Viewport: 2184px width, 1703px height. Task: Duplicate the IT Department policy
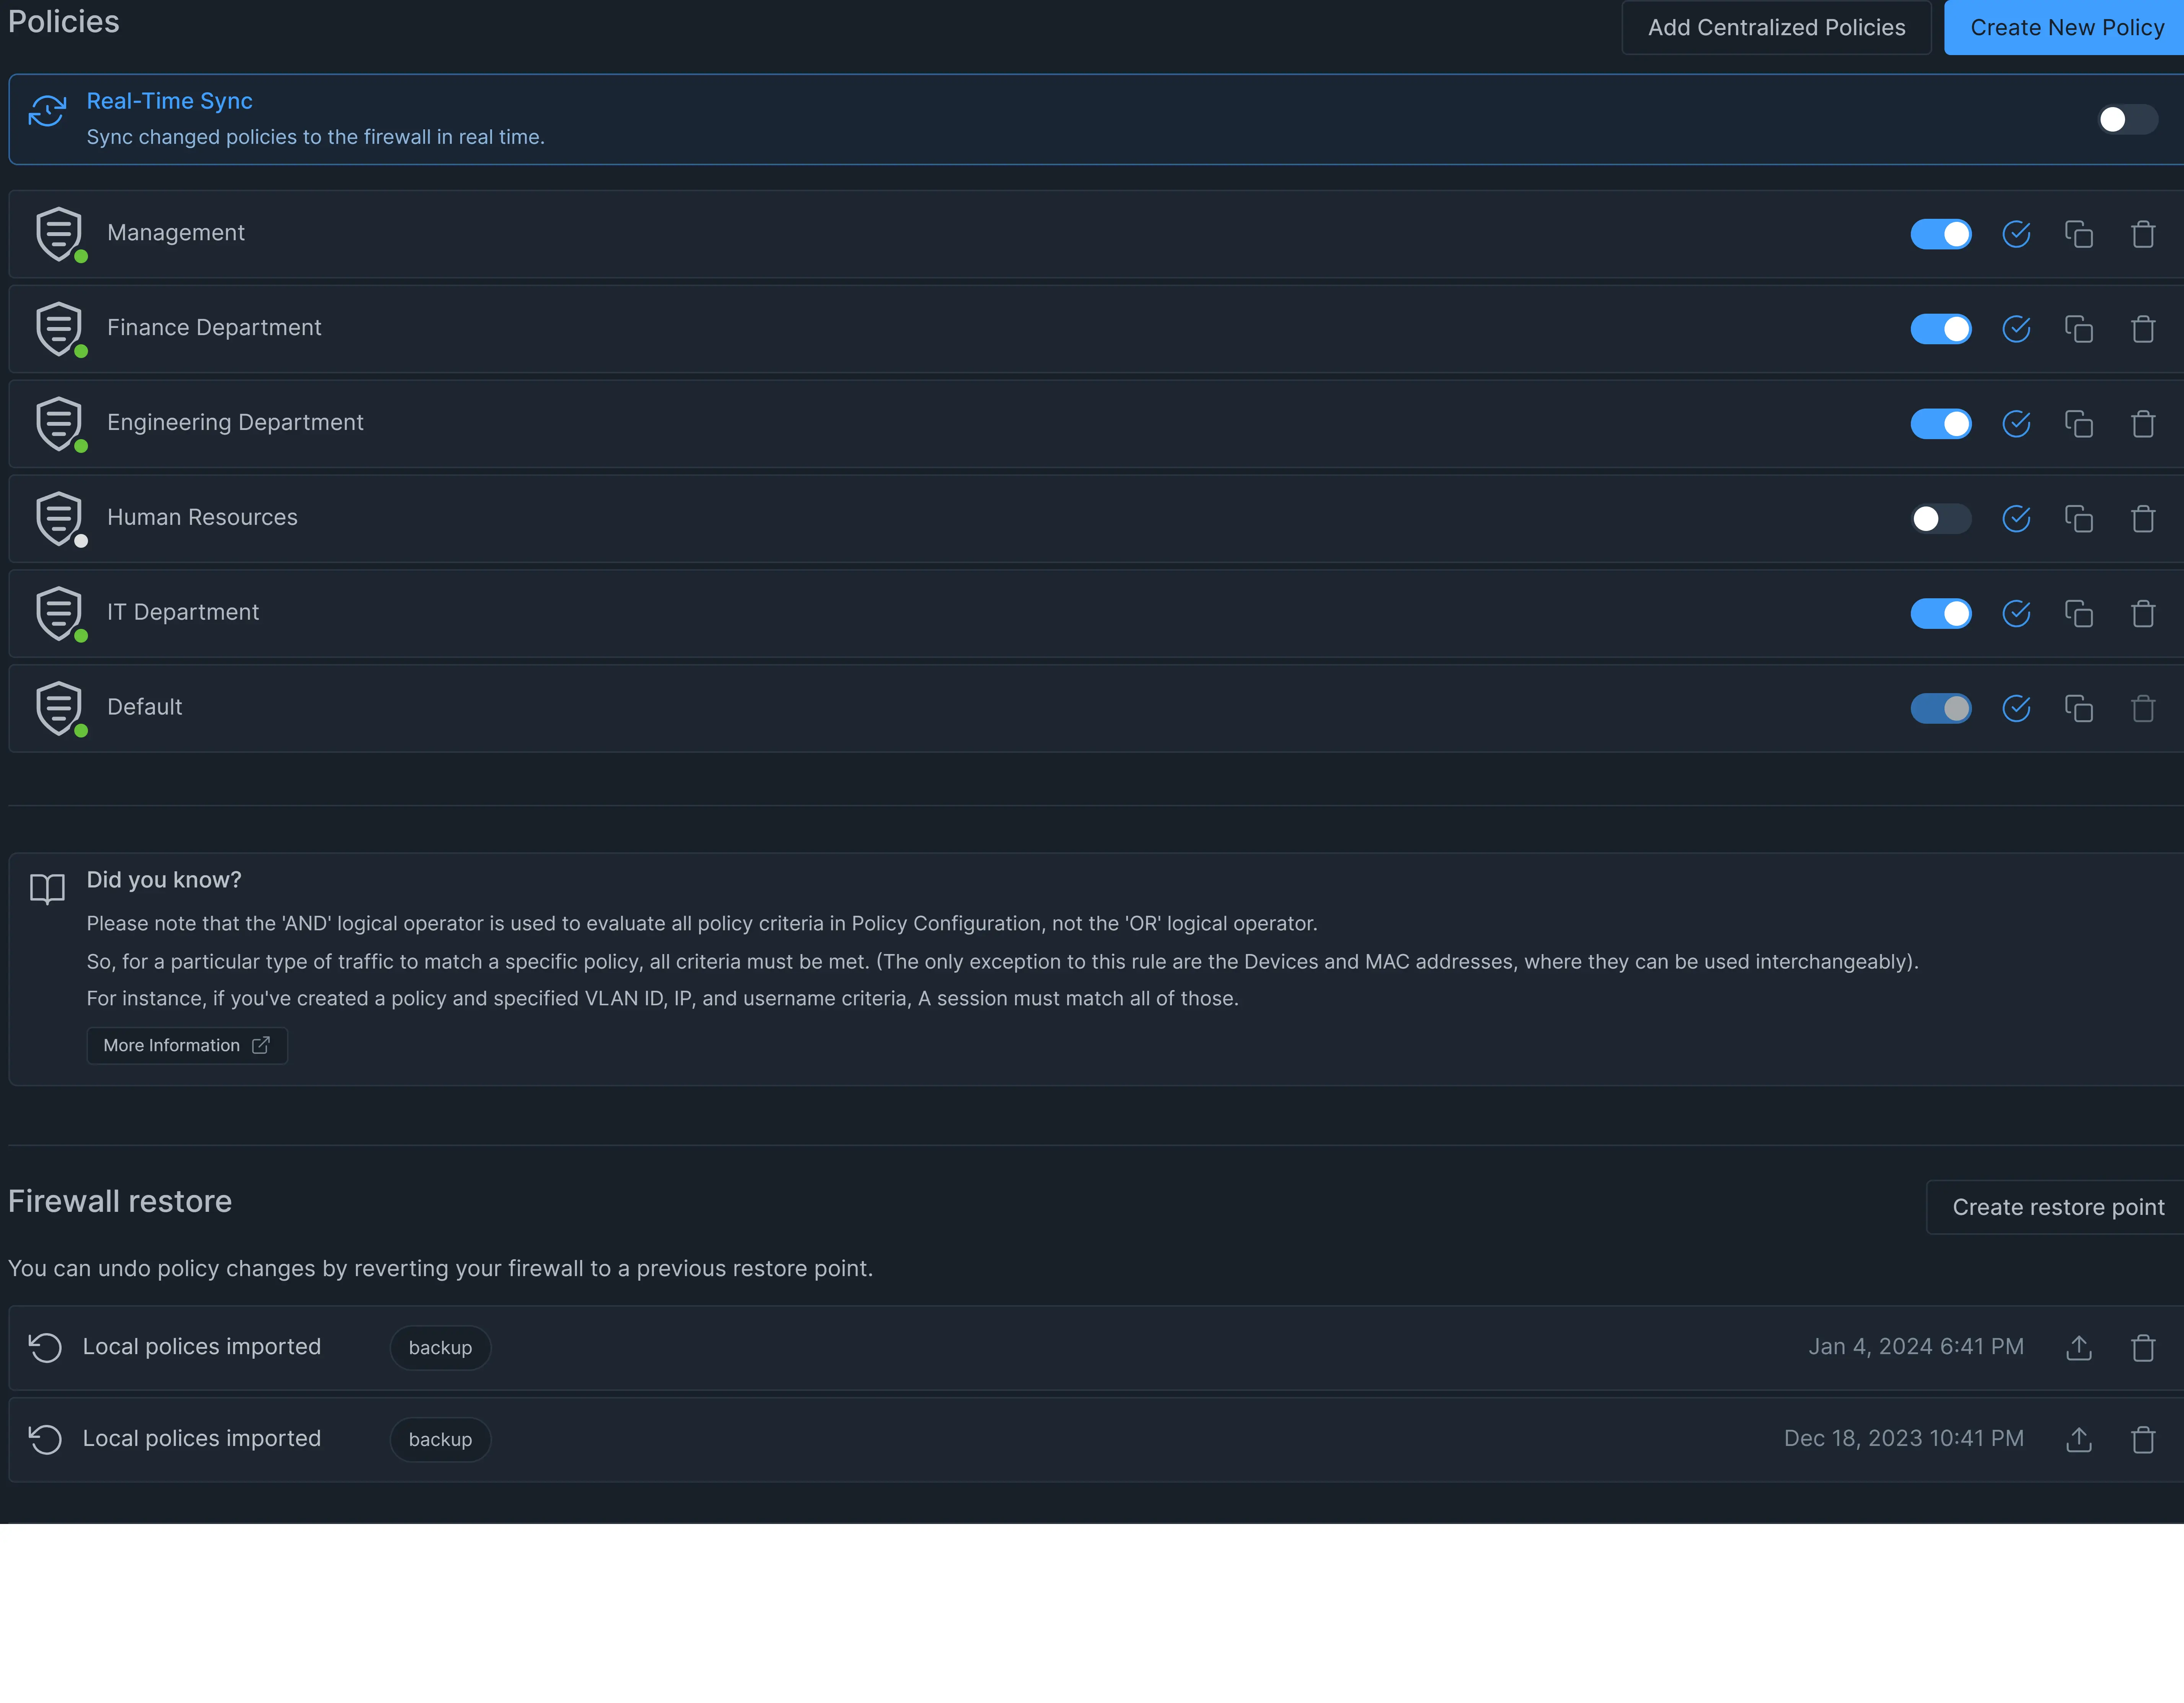pos(2079,613)
